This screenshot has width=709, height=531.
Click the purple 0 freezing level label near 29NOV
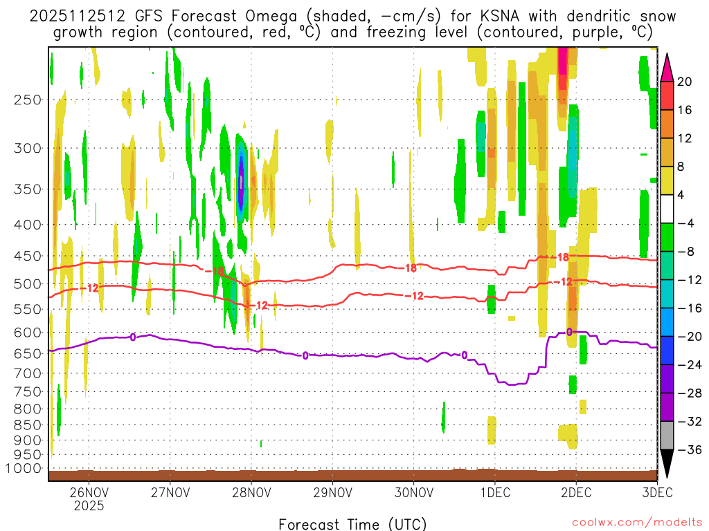click(305, 356)
